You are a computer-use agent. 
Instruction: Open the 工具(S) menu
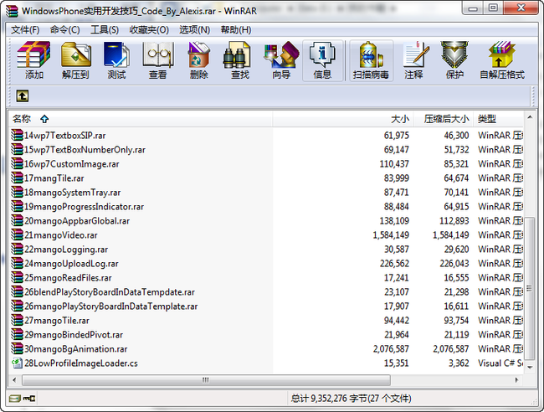105,30
